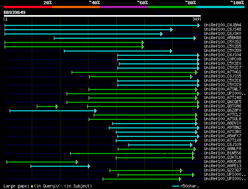Screen dimensions: 248x189
Task: Click the white BB939649 query sequence bar
Action: pyautogui.click(x=102, y=16)
